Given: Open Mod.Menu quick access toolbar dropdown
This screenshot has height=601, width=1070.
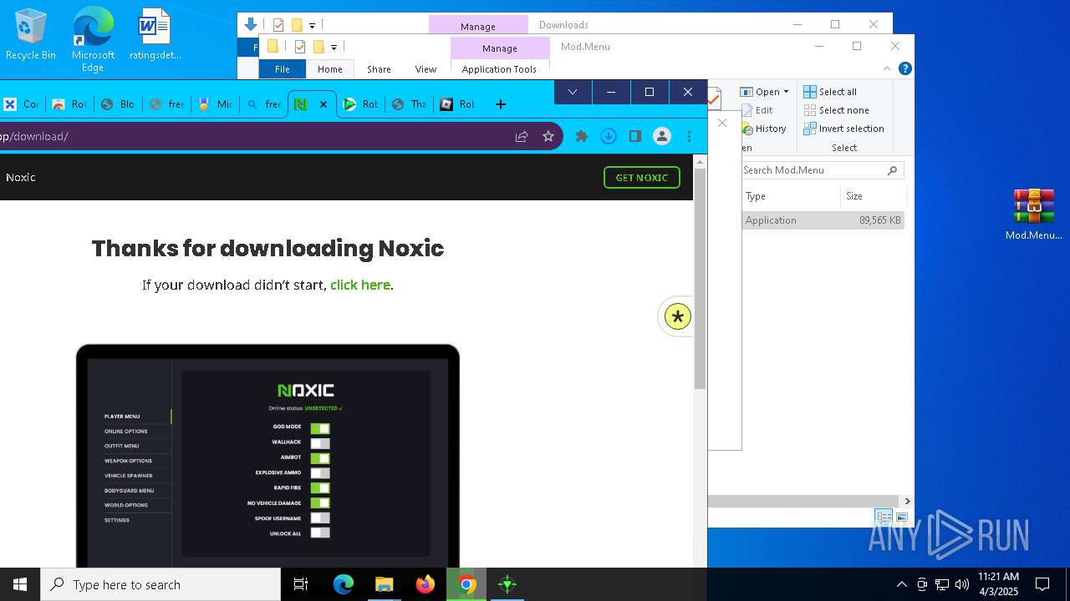Looking at the screenshot, I should click(334, 47).
